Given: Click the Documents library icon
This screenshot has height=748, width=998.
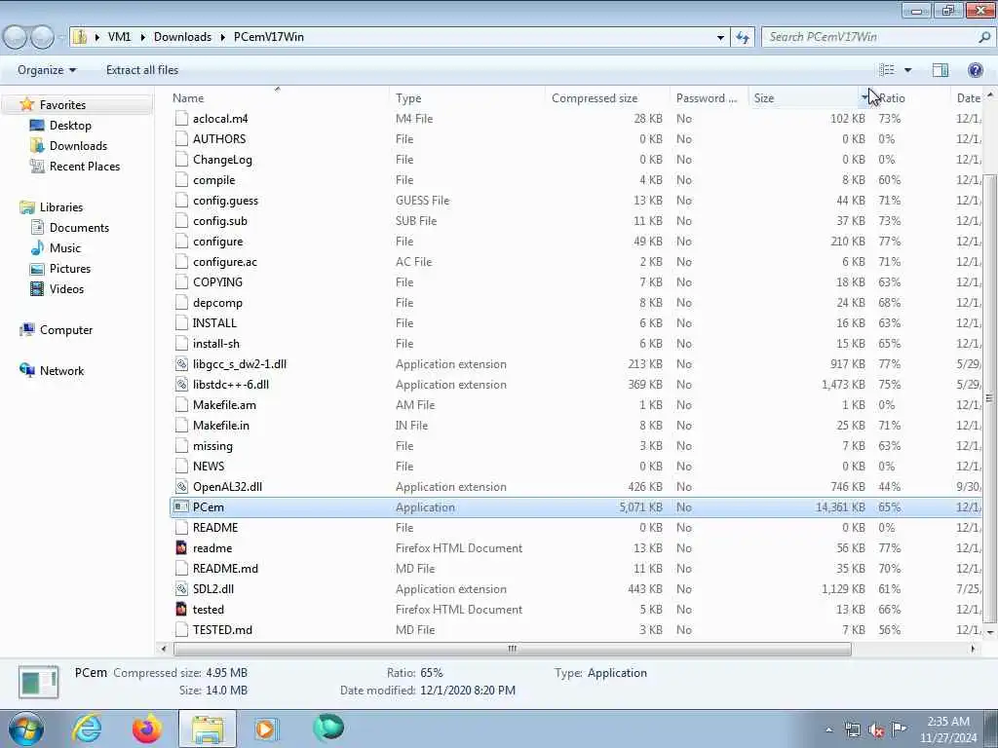Looking at the screenshot, I should tap(37, 227).
